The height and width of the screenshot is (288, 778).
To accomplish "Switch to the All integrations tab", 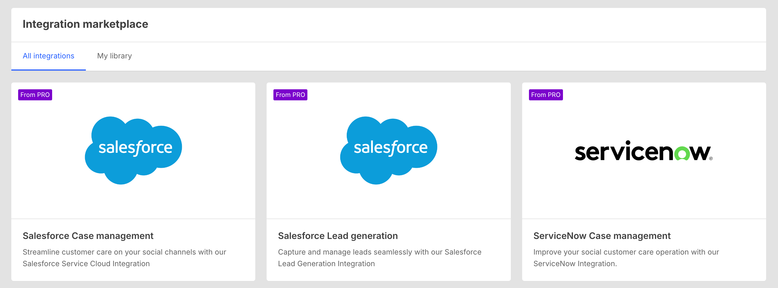I will click(48, 56).
